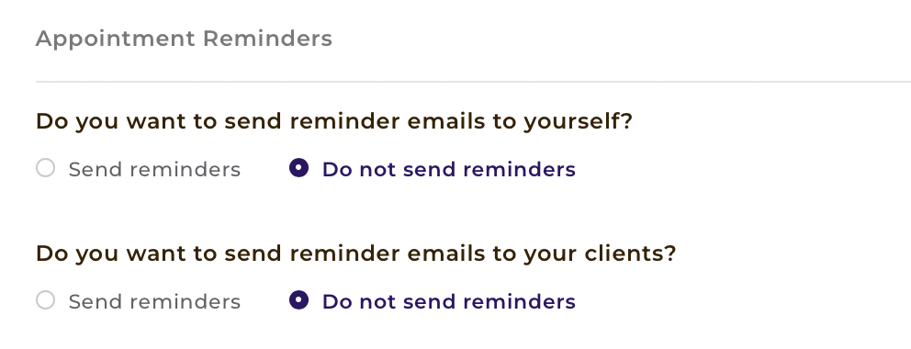Enable reminder emails to your clients
This screenshot has width=911, height=349.
click(45, 301)
